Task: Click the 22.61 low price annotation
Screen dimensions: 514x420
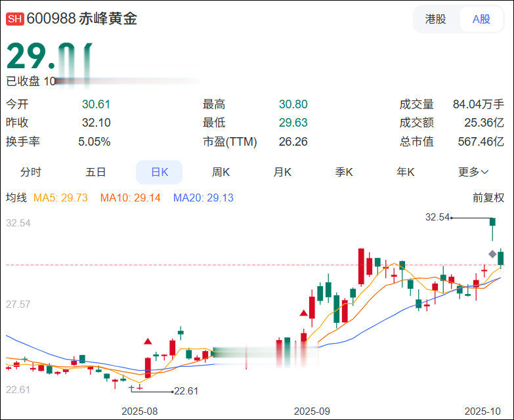Action: click(x=186, y=391)
